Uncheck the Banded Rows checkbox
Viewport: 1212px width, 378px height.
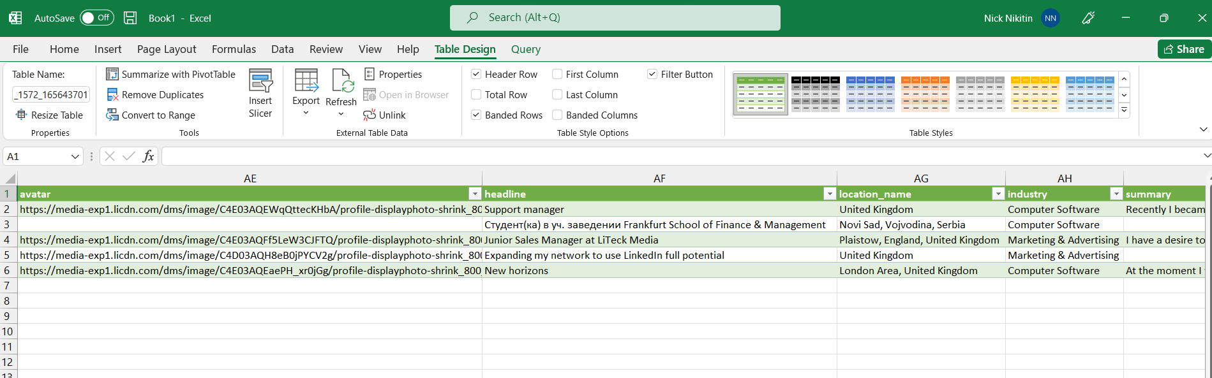pos(476,115)
